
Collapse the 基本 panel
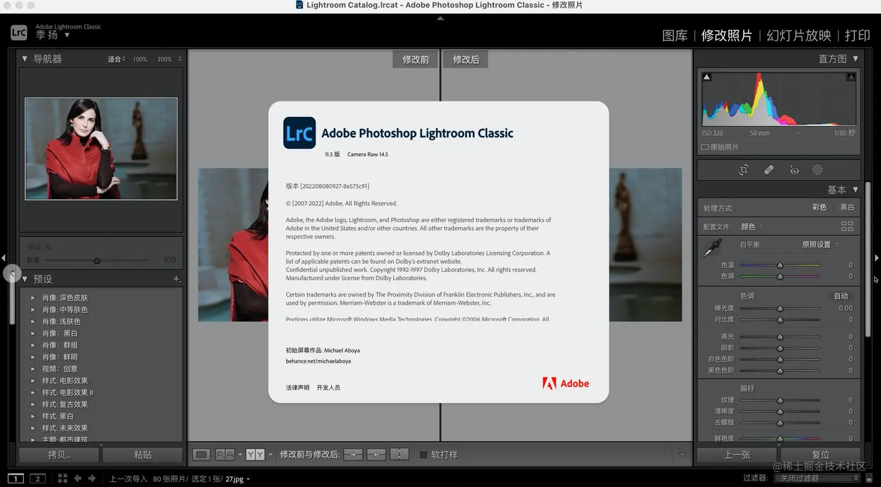(x=855, y=190)
